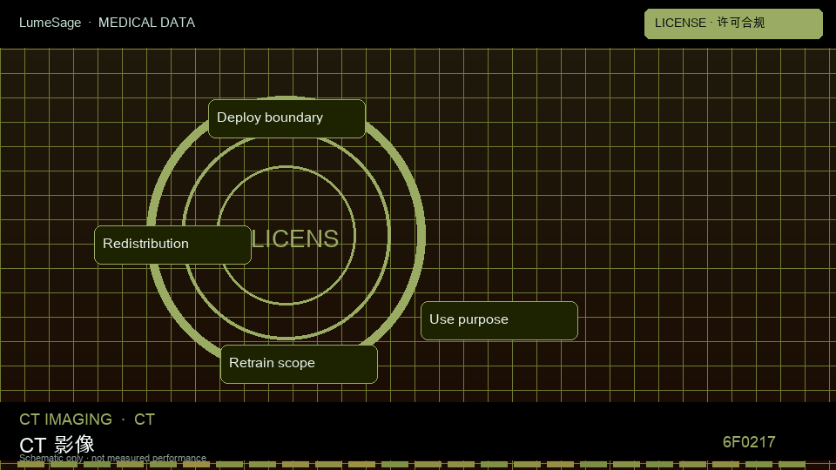Click the small CT label after dot
The image size is (836, 470).
(x=144, y=420)
